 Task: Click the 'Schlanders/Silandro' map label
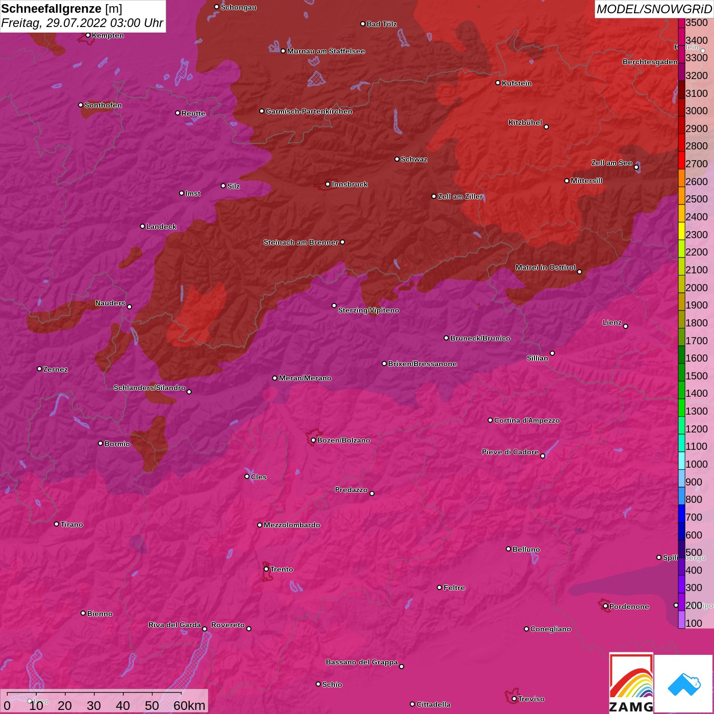tap(149, 388)
